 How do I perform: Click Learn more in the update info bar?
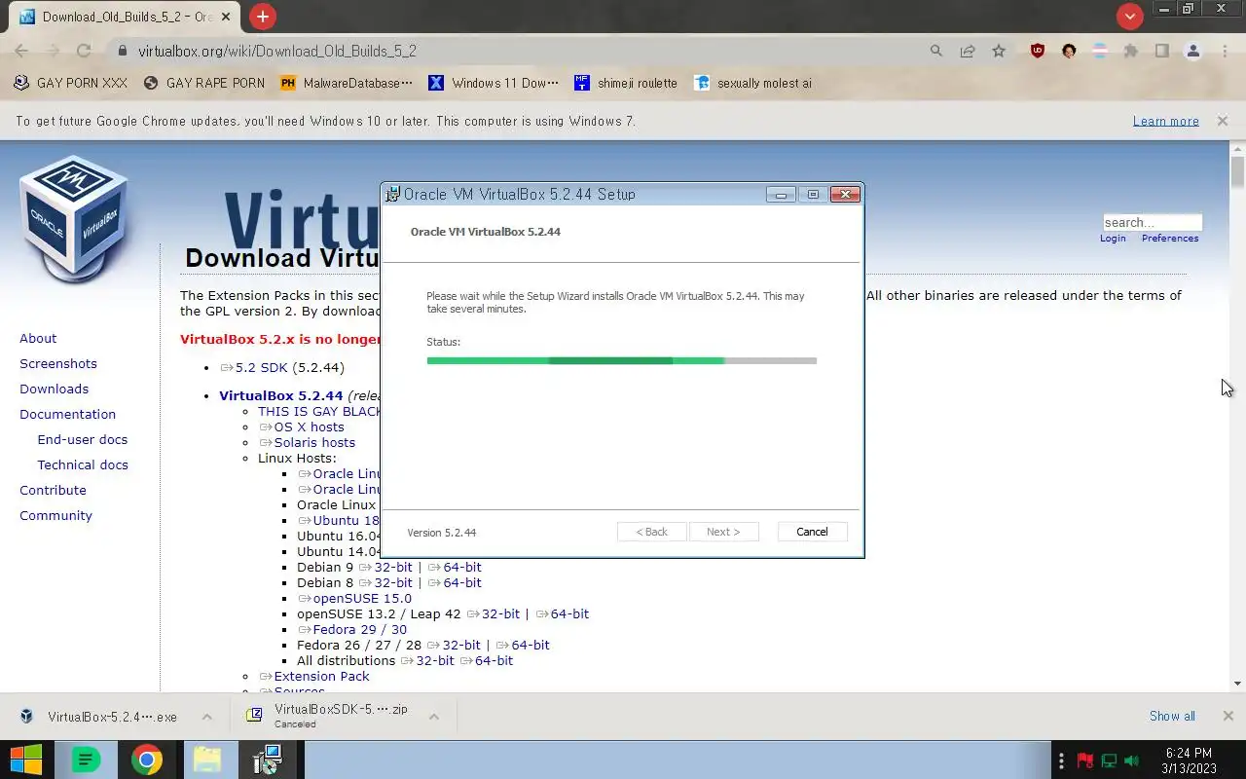click(1165, 121)
